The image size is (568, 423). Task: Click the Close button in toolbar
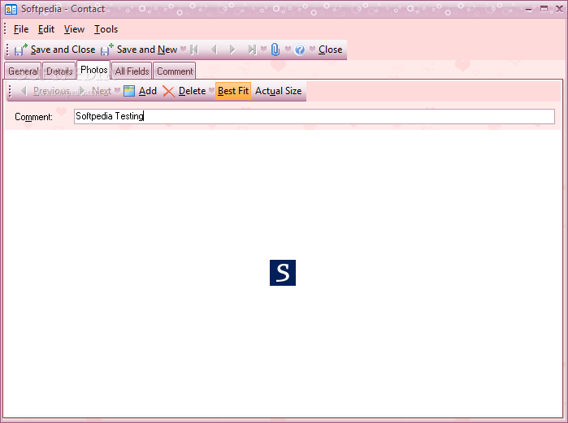pos(331,50)
